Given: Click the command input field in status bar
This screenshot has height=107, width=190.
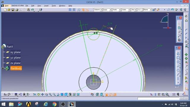Looking at the screenshot, I should tap(158, 98).
